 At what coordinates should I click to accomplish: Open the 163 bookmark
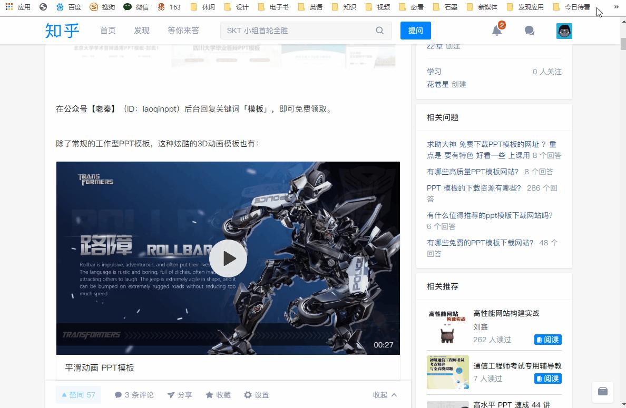click(169, 7)
